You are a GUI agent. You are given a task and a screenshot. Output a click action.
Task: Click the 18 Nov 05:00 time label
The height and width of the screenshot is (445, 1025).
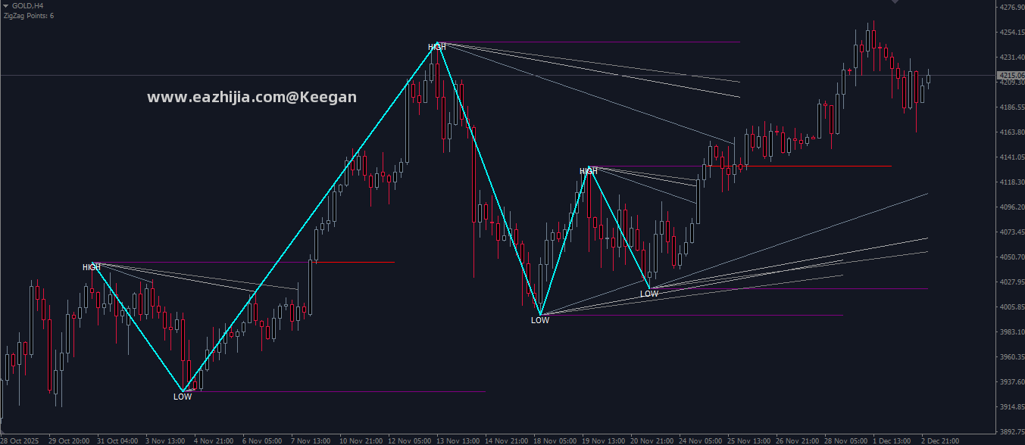(x=555, y=440)
